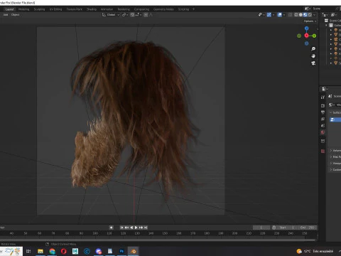341x256 pixels.
Task: Switch to material preview shading
Action: [305, 15]
